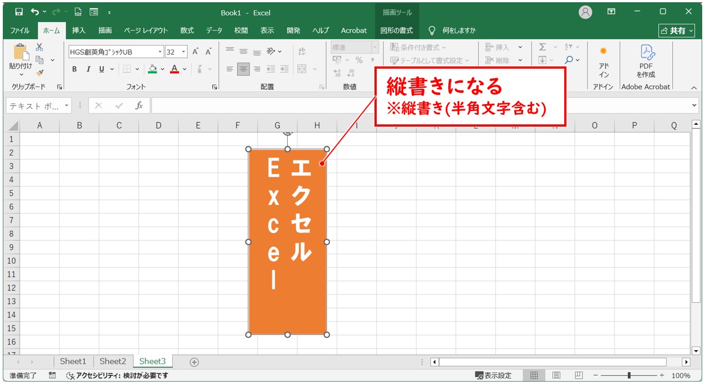Click the 100% zoom level
This screenshot has width=705, height=385.
[x=681, y=375]
